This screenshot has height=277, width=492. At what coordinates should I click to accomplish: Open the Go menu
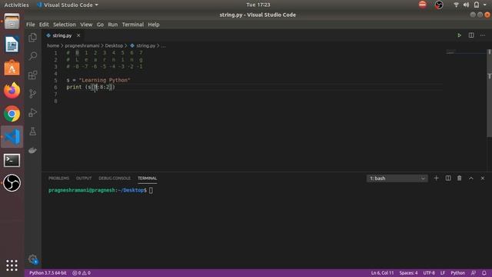(x=100, y=25)
